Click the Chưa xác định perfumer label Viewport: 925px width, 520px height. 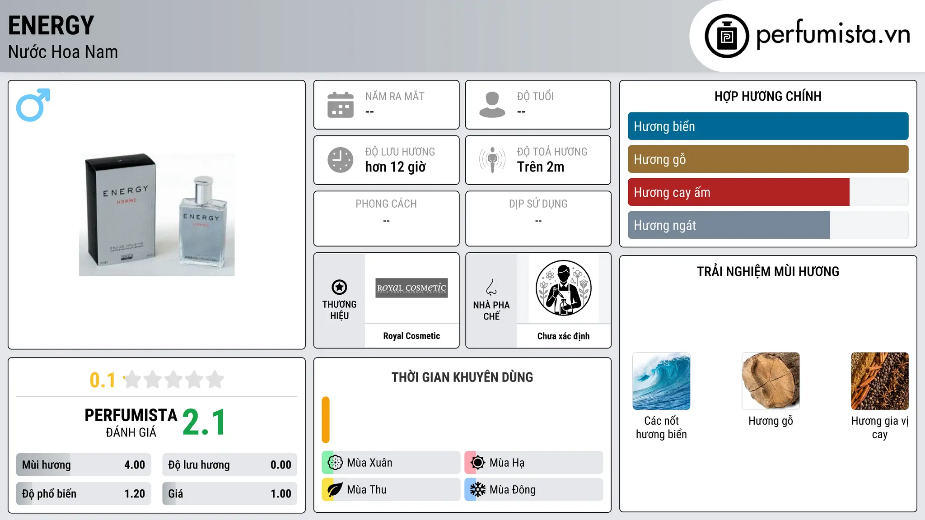pos(563,336)
